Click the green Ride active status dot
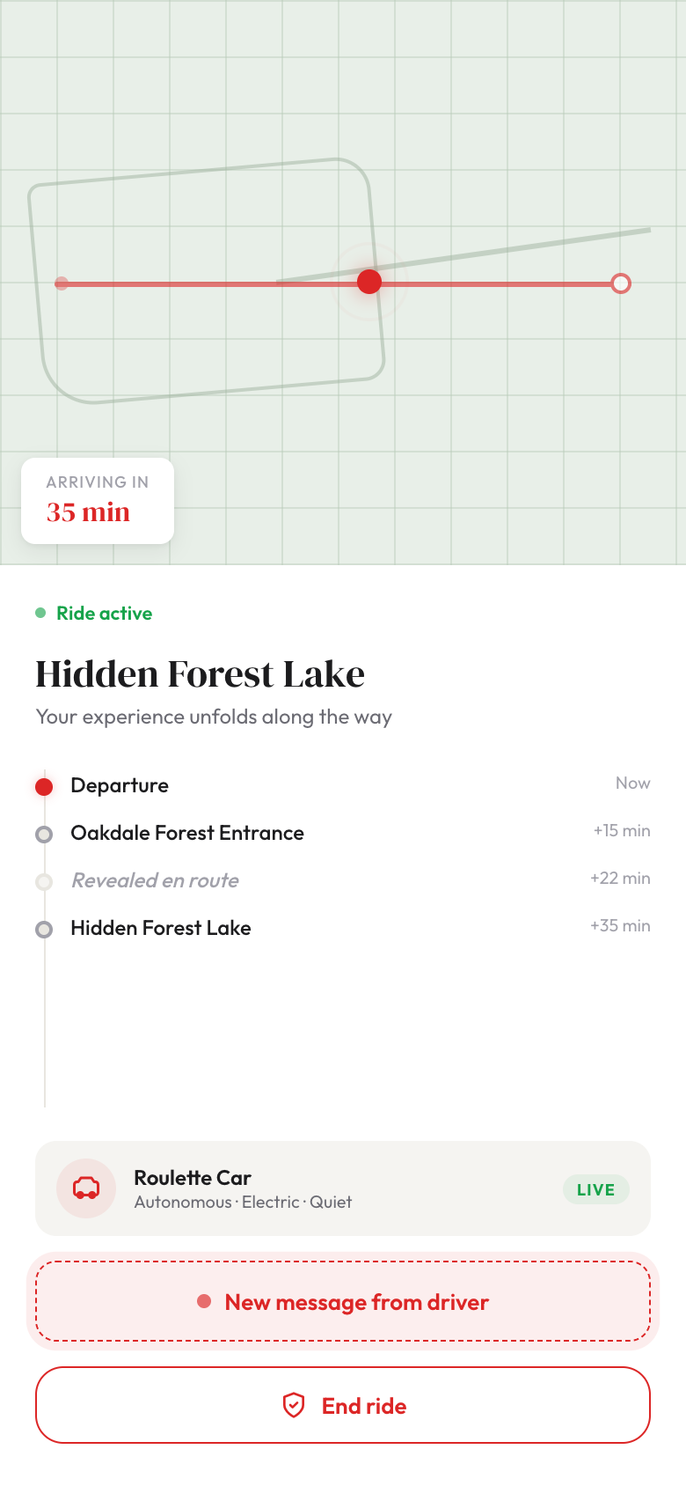Image resolution: width=686 pixels, height=1486 pixels. 40,613
